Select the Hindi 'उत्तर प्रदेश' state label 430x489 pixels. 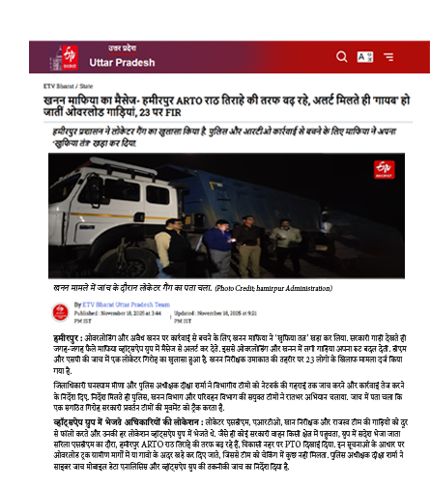tap(122, 48)
